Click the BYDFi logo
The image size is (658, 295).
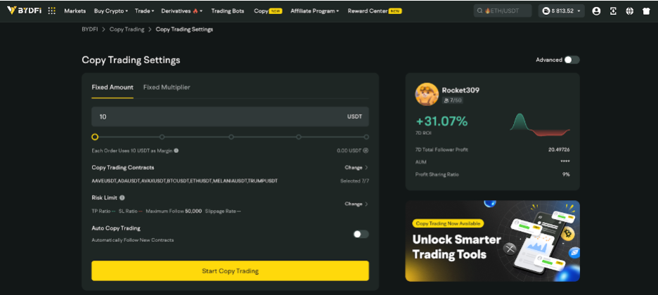[x=25, y=11]
